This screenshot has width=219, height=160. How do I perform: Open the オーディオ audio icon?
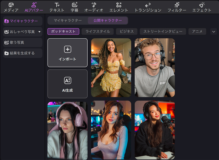pos(94,5)
